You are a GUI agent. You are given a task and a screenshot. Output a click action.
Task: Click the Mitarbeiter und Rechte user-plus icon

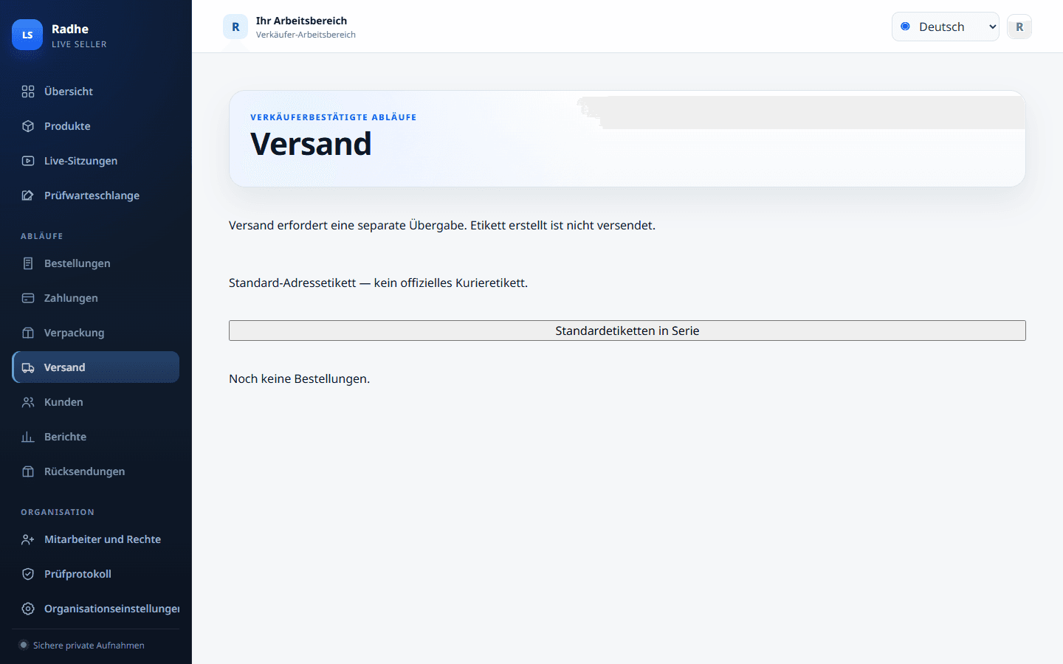coord(28,539)
